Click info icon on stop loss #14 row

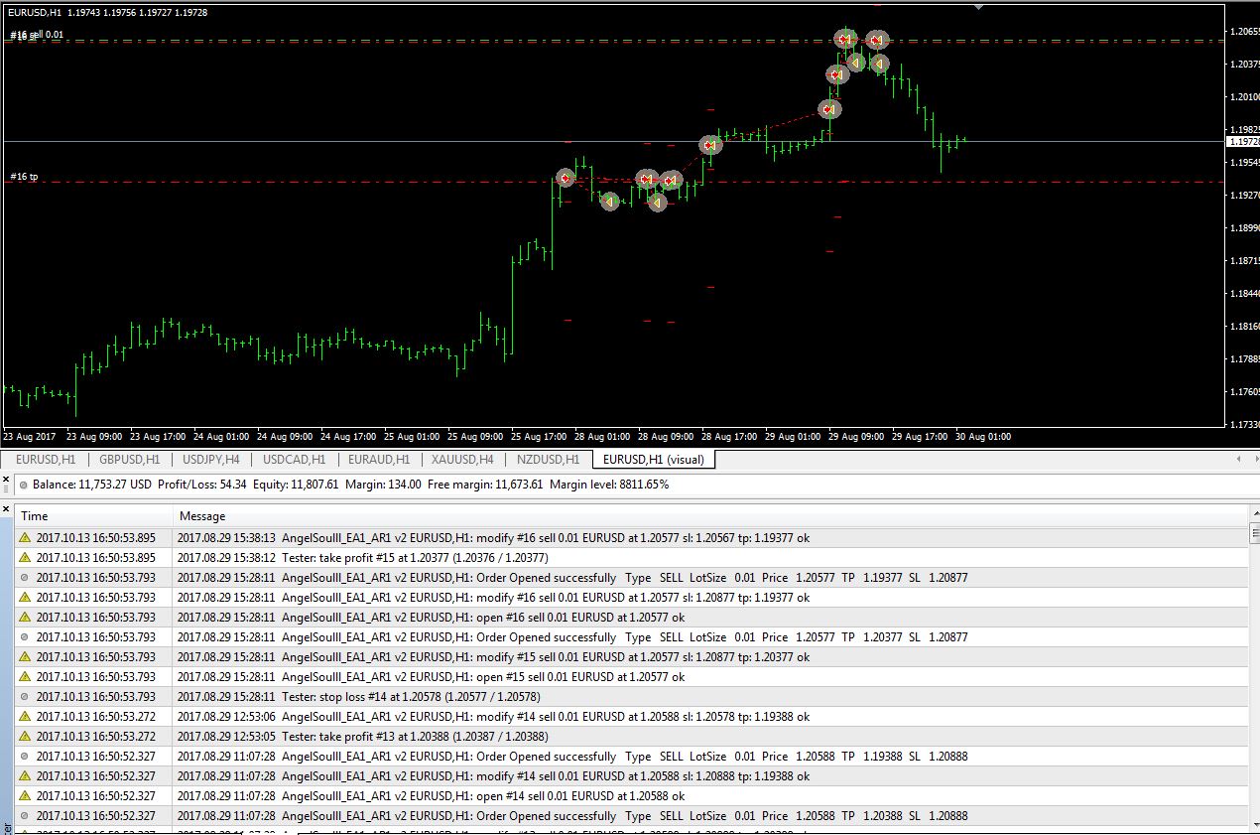[x=26, y=696]
